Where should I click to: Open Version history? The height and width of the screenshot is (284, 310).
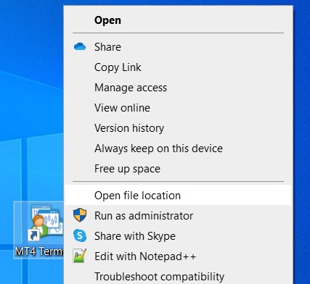pos(178,128)
